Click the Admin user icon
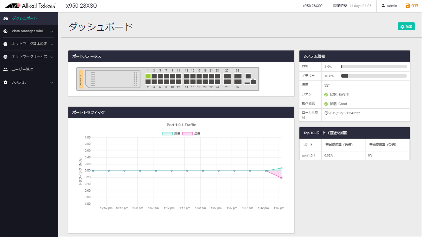The height and width of the screenshot is (237, 422). [383, 6]
